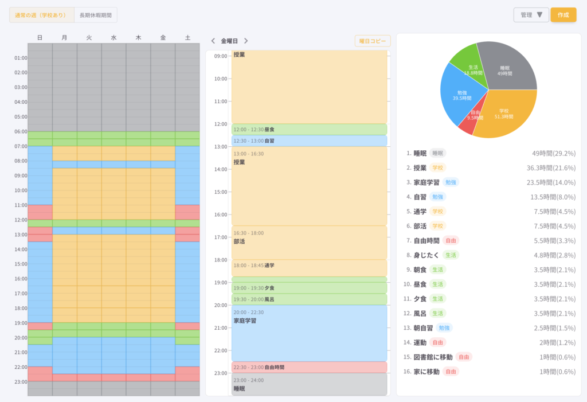
Task: Switch to 通常の週（学校あり） tab
Action: point(42,15)
